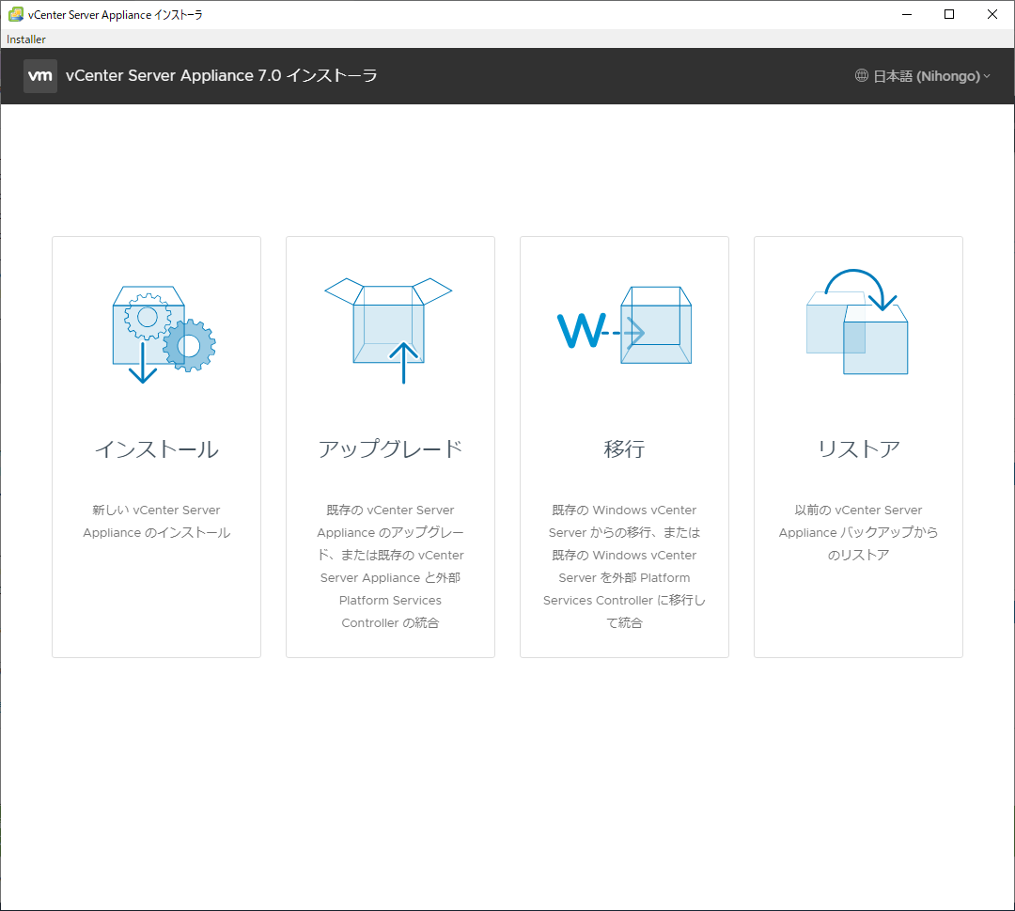The image size is (1015, 911).
Task: Click the Install gears box icon
Action: 164,334
